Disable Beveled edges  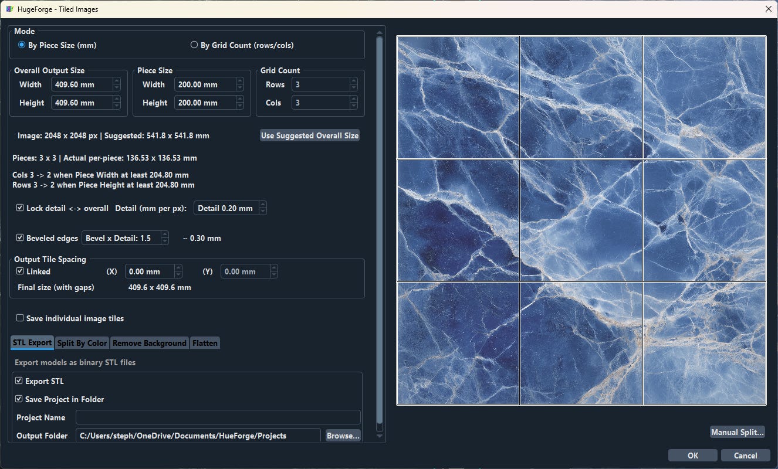tap(19, 238)
